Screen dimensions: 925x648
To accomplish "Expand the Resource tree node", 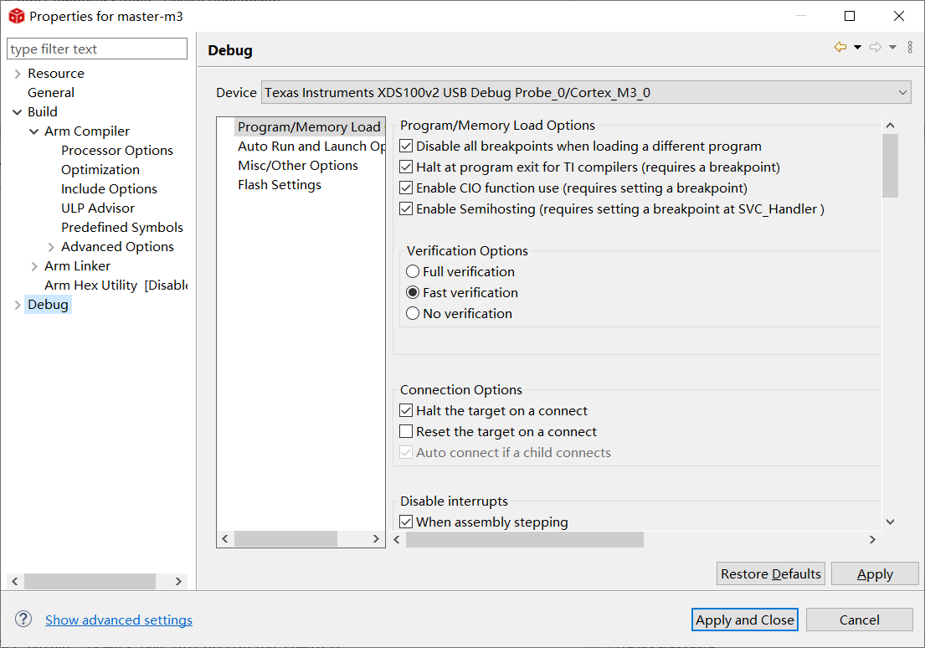I will (18, 74).
